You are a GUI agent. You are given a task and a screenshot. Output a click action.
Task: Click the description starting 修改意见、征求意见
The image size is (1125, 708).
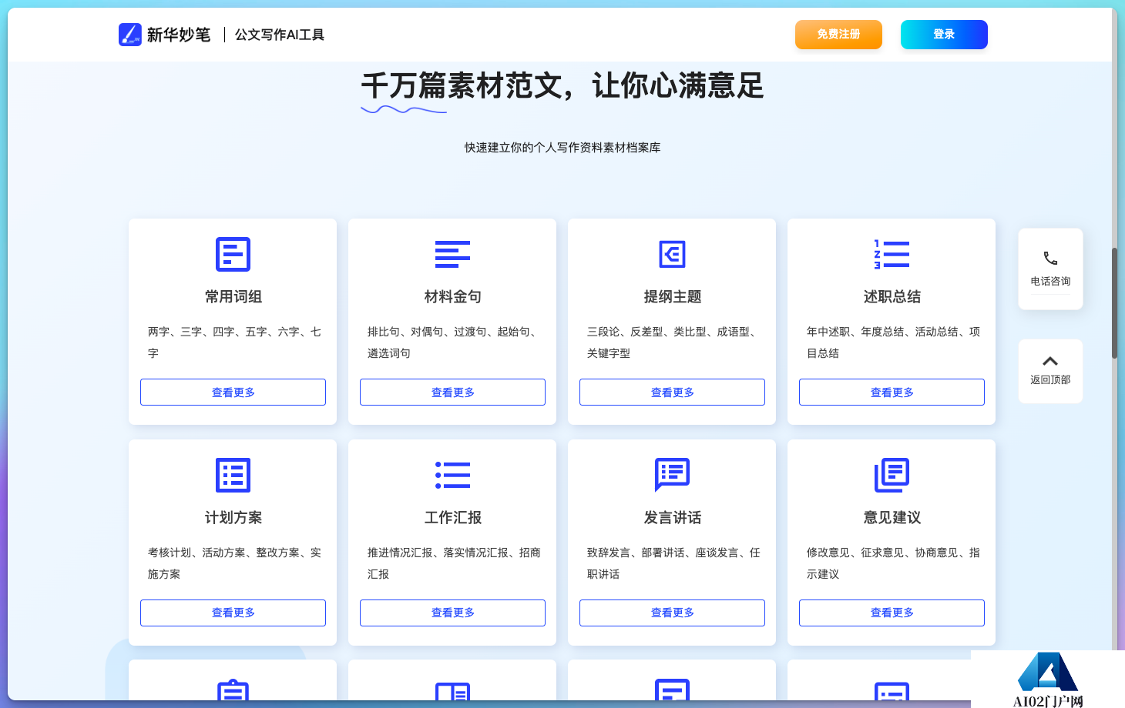893,563
